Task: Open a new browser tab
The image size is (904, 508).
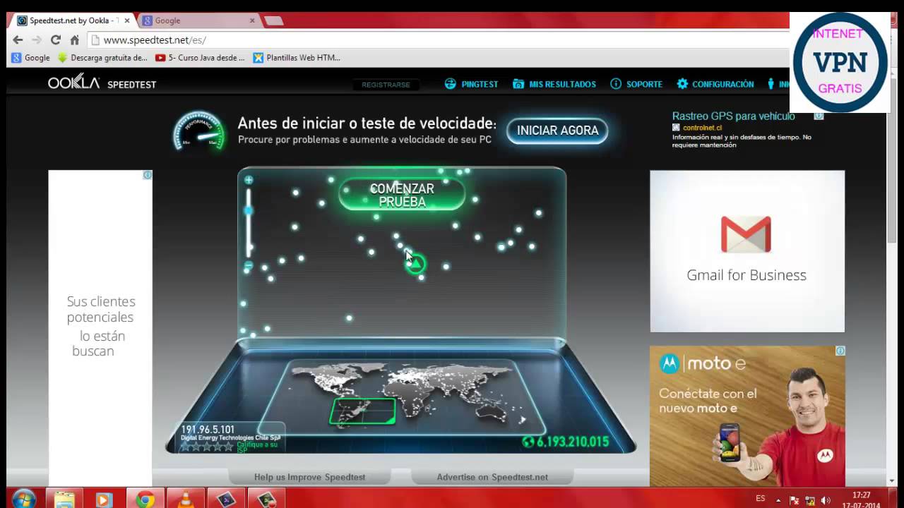Action: click(x=274, y=20)
